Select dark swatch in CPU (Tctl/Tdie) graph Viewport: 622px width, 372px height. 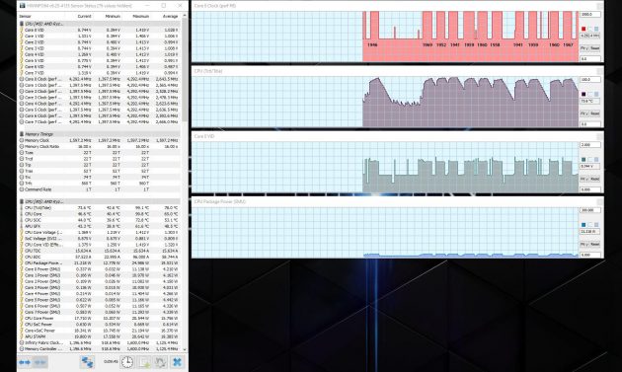(583, 95)
